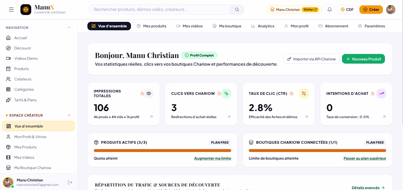The height and width of the screenshot is (190, 403).
Task: Collapse the Navigation section chevron
Action: (x=69, y=27)
